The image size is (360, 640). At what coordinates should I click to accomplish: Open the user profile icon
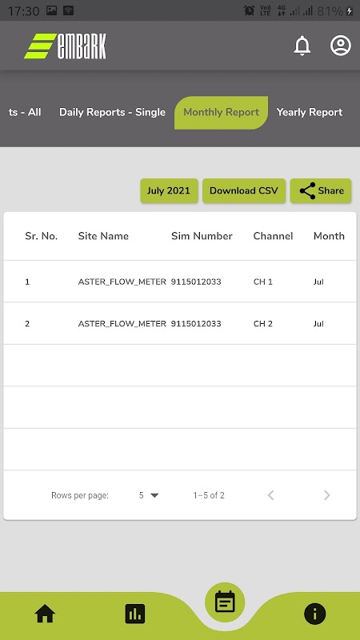pyautogui.click(x=341, y=46)
